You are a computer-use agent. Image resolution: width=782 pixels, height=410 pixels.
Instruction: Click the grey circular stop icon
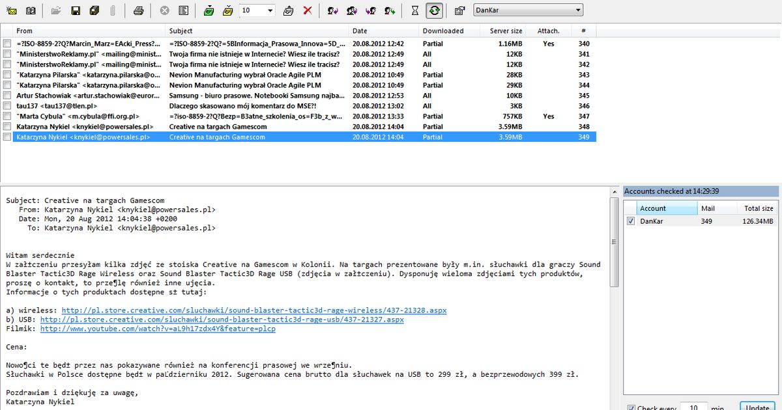point(165,10)
